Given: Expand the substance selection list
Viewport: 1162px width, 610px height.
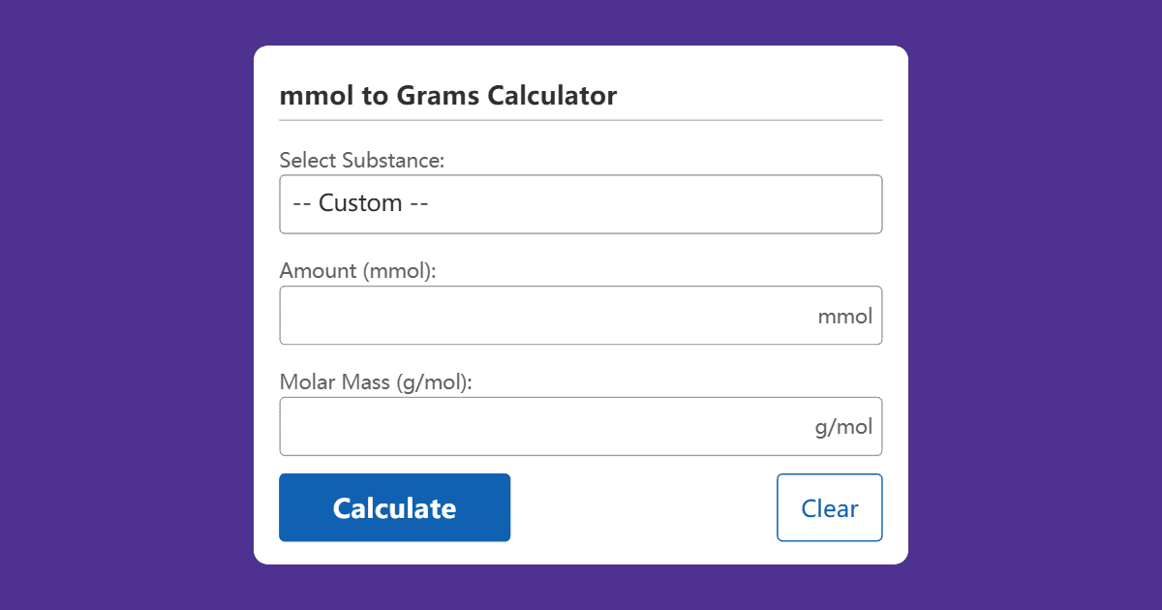Looking at the screenshot, I should click(x=580, y=204).
